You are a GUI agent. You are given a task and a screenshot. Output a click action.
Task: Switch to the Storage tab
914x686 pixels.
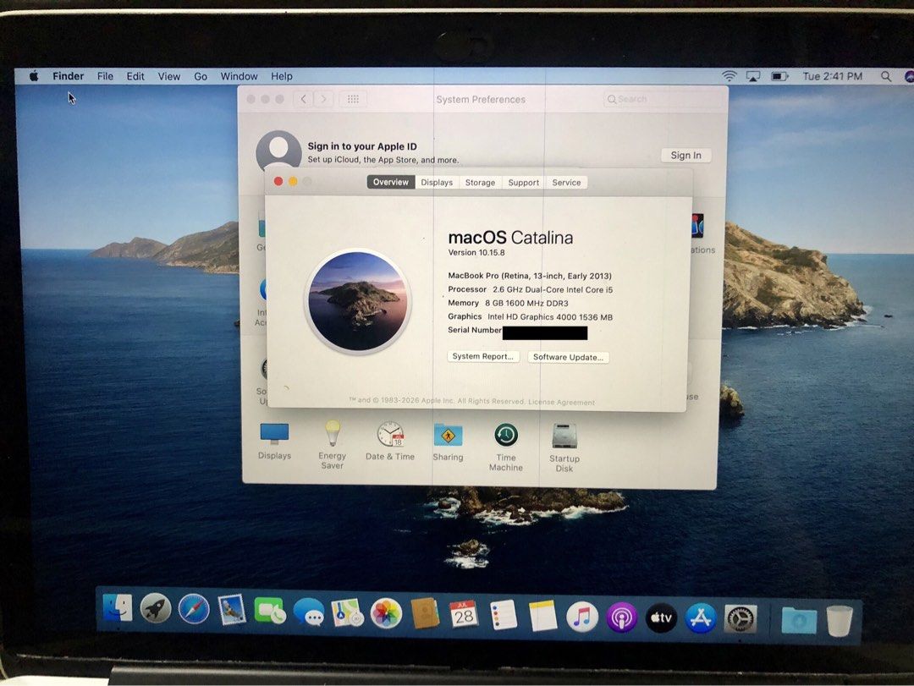(480, 183)
